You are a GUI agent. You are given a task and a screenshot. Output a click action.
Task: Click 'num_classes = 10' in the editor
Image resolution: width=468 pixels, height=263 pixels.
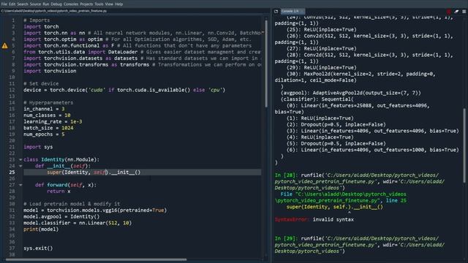pos(47,115)
